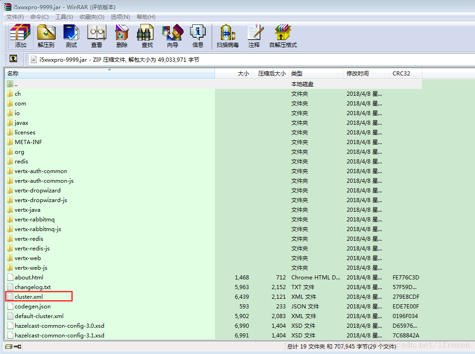
Task: Select the 'vertx-redis-js' folder
Action: pos(29,249)
